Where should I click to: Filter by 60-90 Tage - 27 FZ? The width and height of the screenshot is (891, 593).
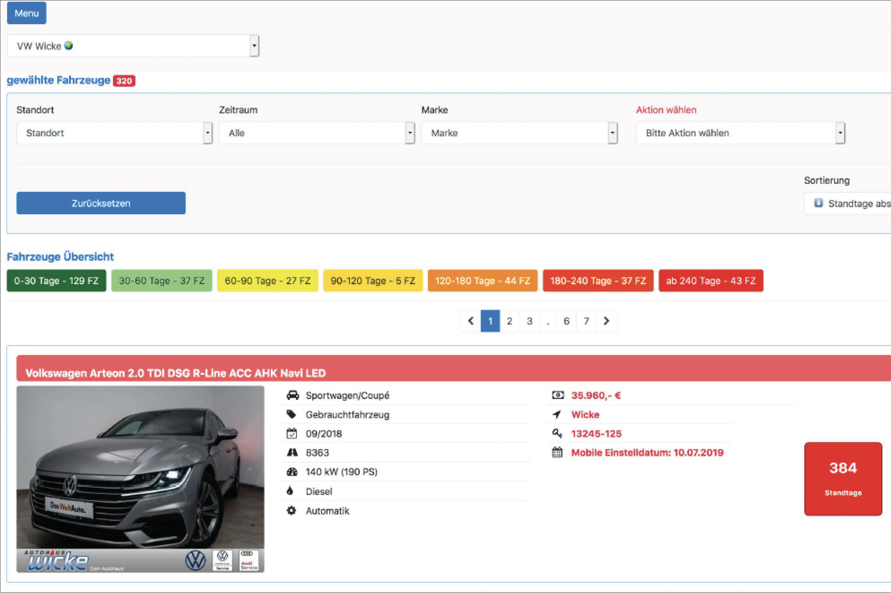(x=268, y=281)
